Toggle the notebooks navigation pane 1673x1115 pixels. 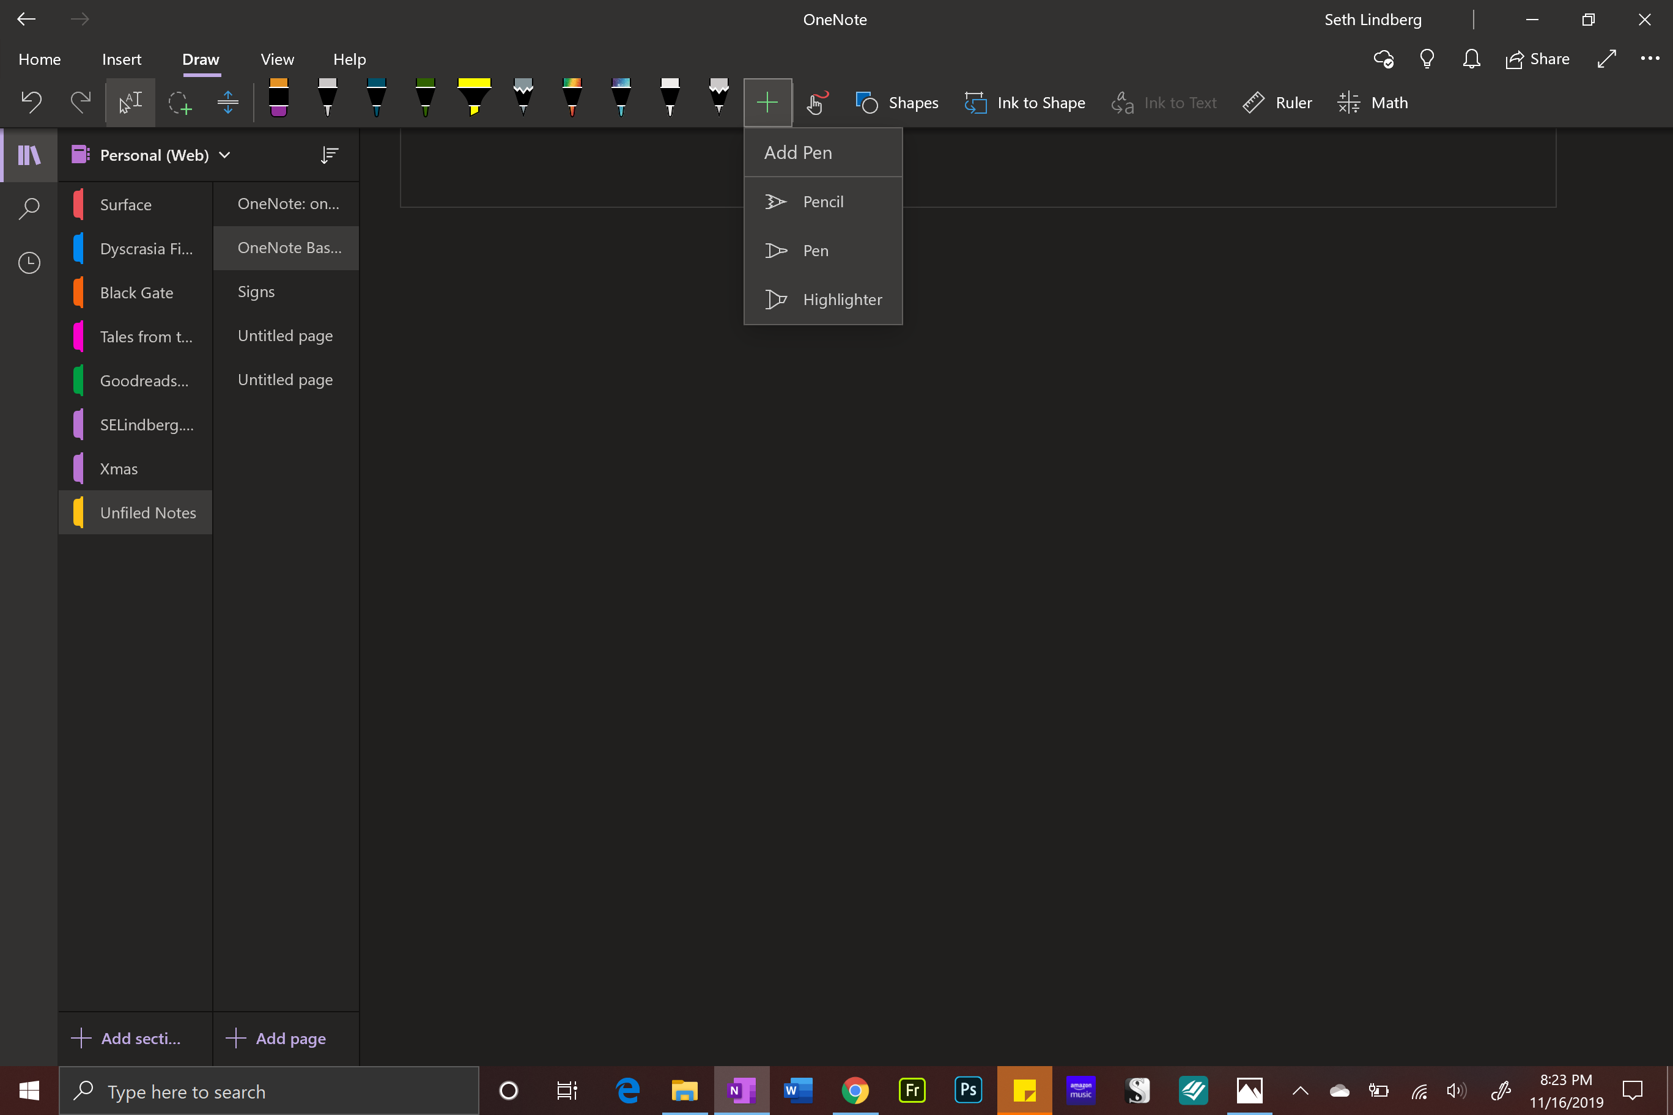click(29, 155)
